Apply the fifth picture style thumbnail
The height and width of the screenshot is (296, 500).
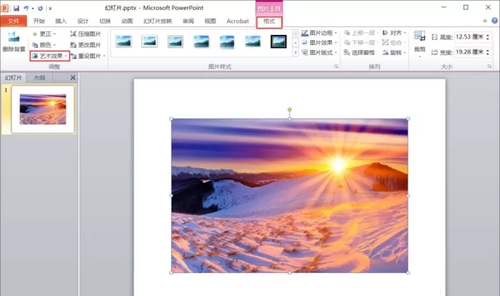(227, 41)
